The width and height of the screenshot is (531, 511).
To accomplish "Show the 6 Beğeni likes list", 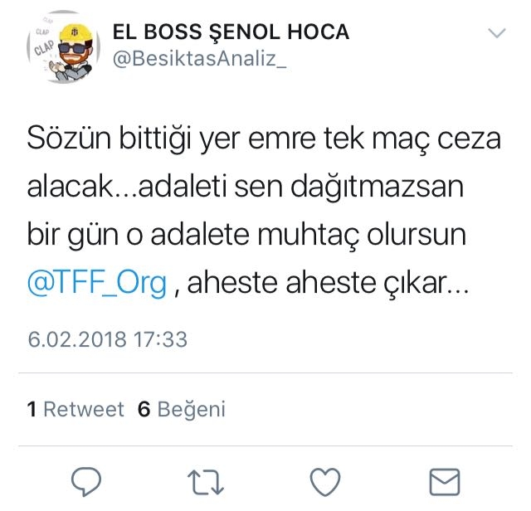I will coord(182,409).
